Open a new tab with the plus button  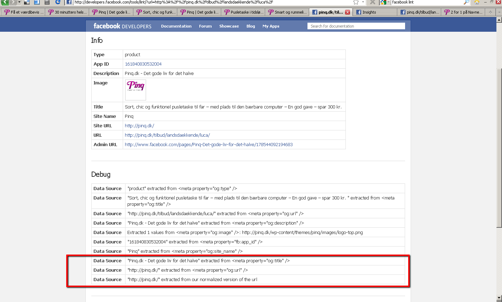tap(490, 12)
